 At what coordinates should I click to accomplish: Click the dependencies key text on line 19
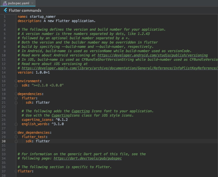pos(30,94)
